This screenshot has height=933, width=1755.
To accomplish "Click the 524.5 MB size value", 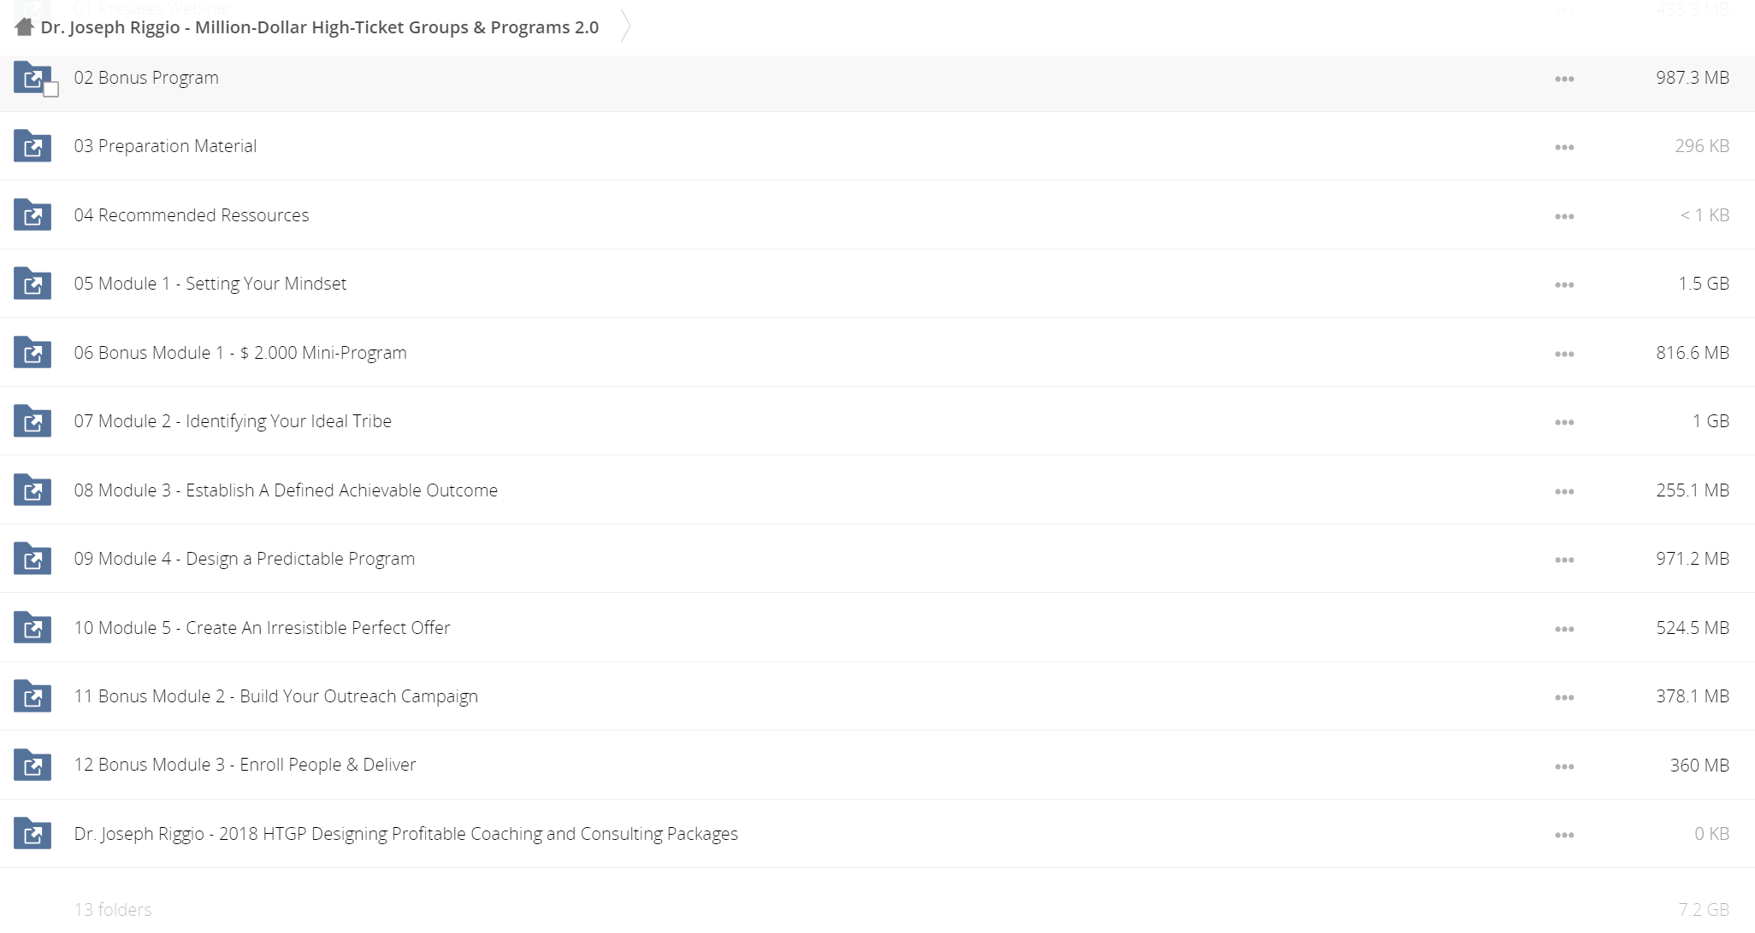I will 1693,628.
